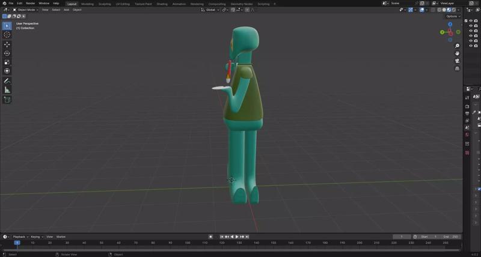Click the End frame field
This screenshot has width=481, height=257.
coord(450,237)
